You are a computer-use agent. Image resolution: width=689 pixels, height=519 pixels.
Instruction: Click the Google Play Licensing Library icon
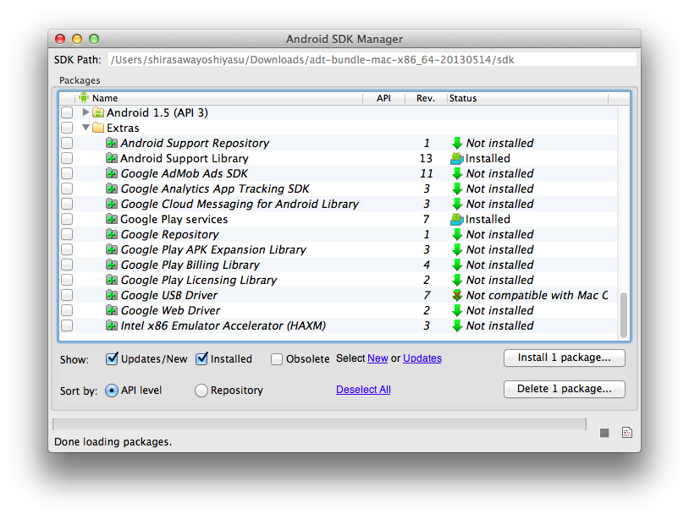pyautogui.click(x=112, y=280)
